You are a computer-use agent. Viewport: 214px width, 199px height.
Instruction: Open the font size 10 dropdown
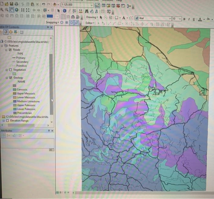tap(180, 19)
